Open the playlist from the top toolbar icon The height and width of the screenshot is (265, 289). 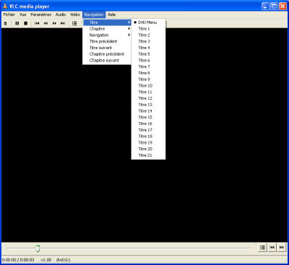[74, 23]
